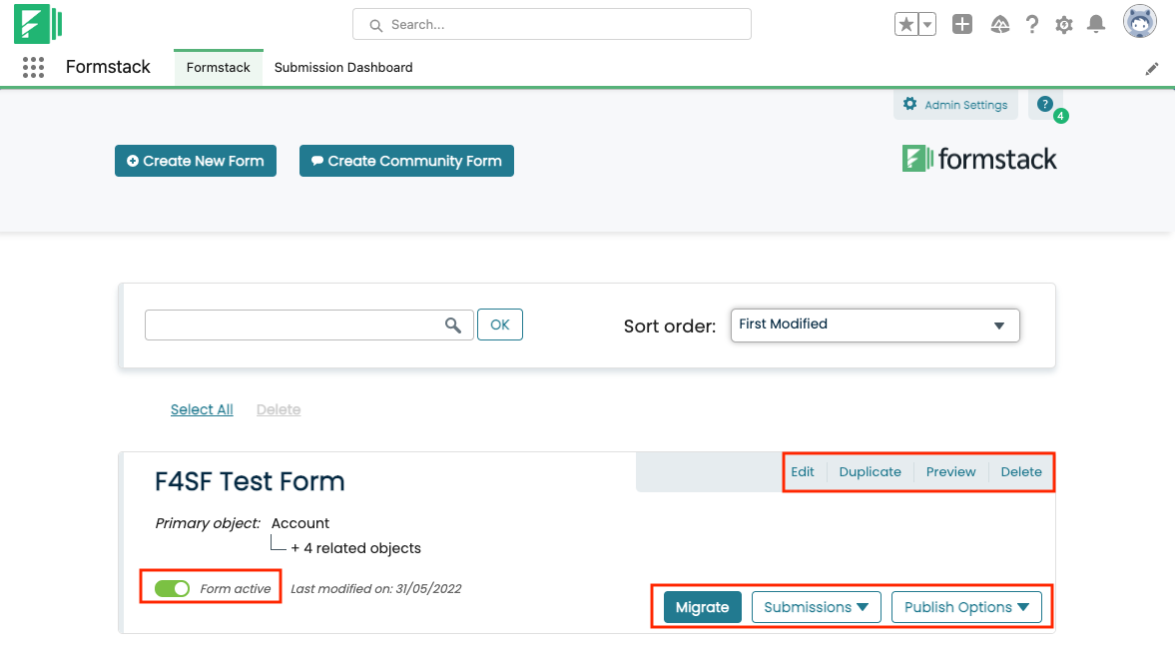1175x652 pixels.
Task: Open the favorites list dropdown arrow
Action: coord(926,25)
